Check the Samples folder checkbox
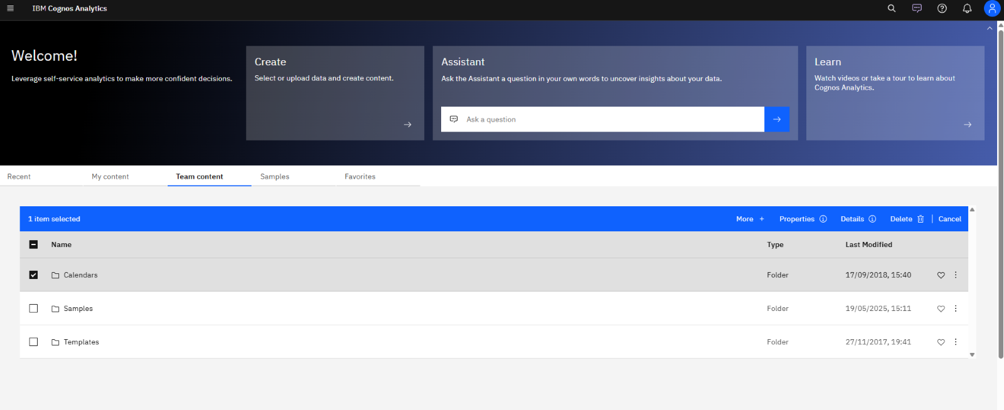This screenshot has width=1004, height=410. (34, 308)
